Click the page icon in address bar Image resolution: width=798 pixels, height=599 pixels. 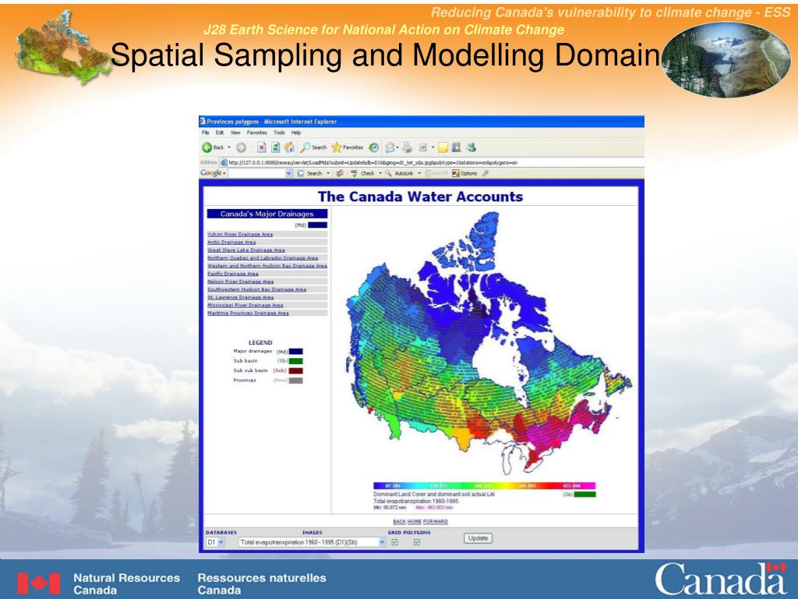pyautogui.click(x=223, y=162)
